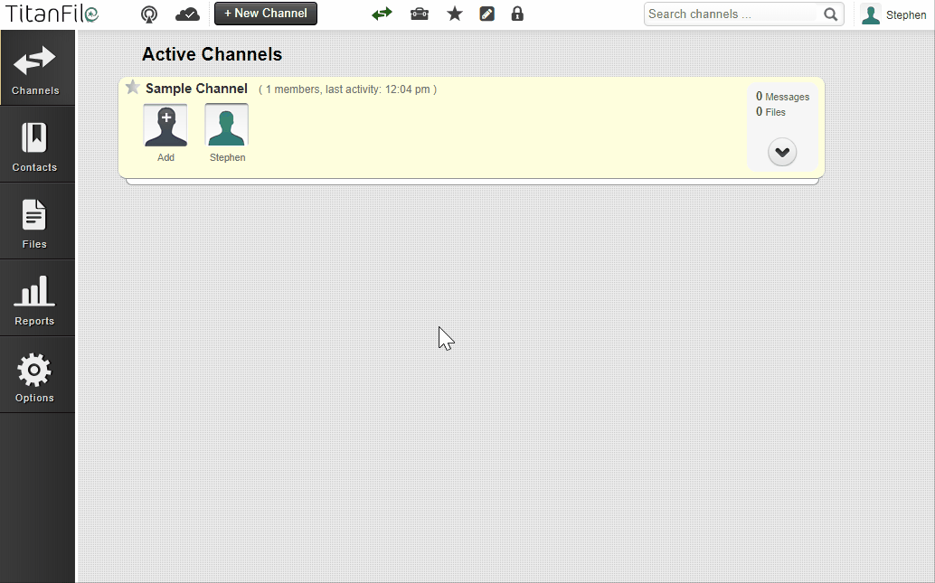Expand Sample Channel with the chevron button

[782, 152]
